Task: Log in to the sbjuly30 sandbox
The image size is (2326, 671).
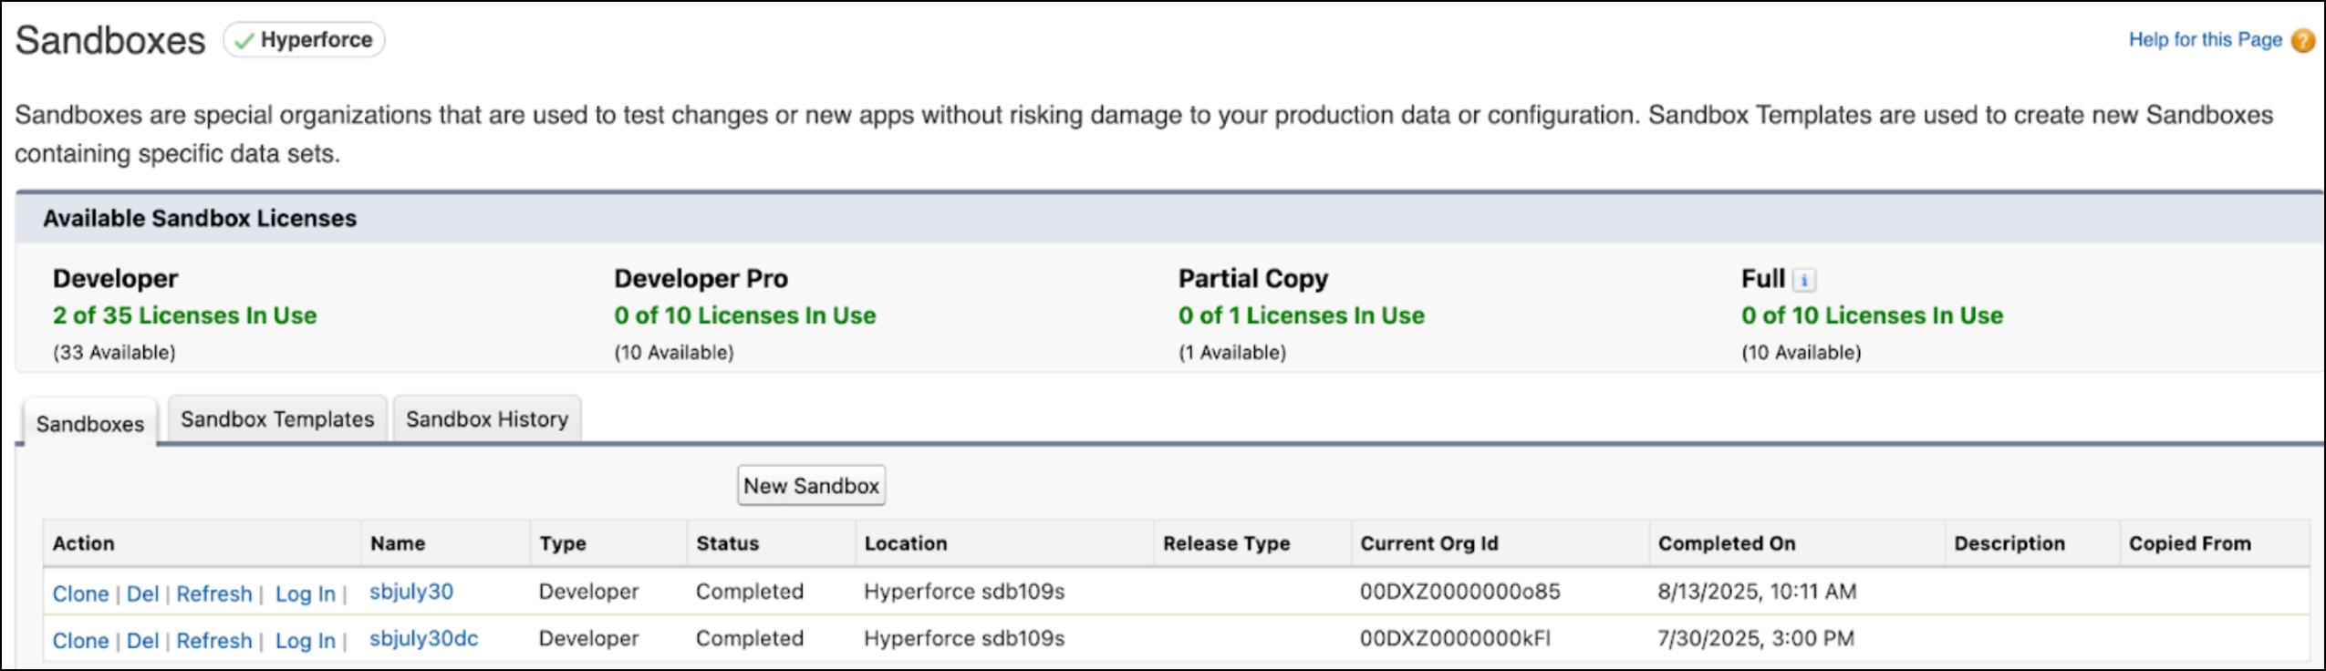Action: [x=306, y=594]
